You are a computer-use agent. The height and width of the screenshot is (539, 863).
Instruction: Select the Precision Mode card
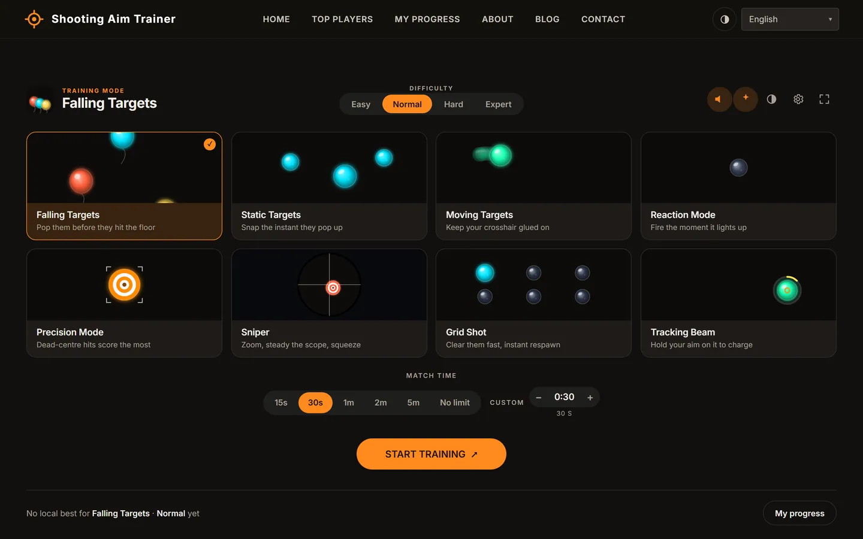[x=124, y=303]
